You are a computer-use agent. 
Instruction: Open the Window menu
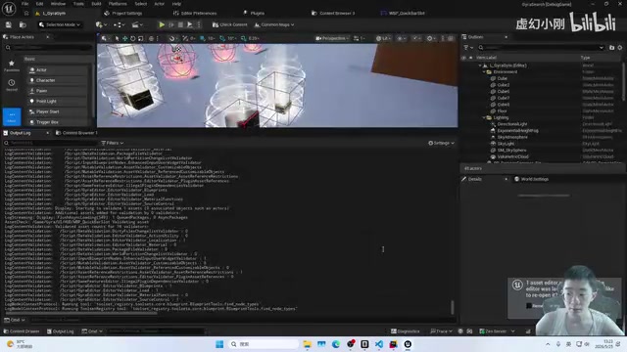click(x=58, y=4)
